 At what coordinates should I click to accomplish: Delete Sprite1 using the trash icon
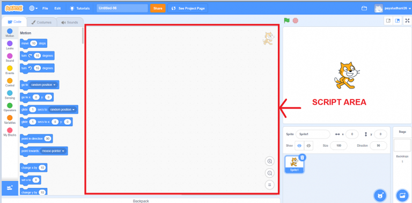pos(302,157)
